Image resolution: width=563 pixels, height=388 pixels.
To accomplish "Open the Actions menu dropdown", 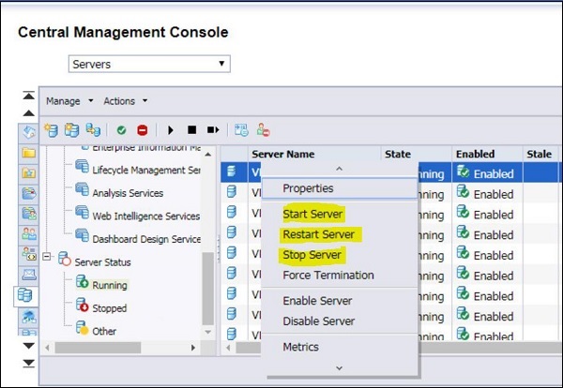I will 125,101.
